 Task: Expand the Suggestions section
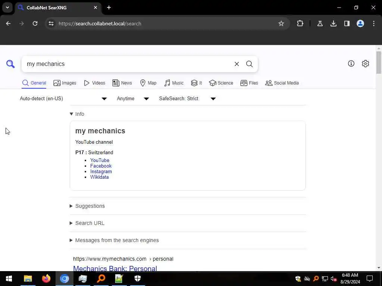87,206
